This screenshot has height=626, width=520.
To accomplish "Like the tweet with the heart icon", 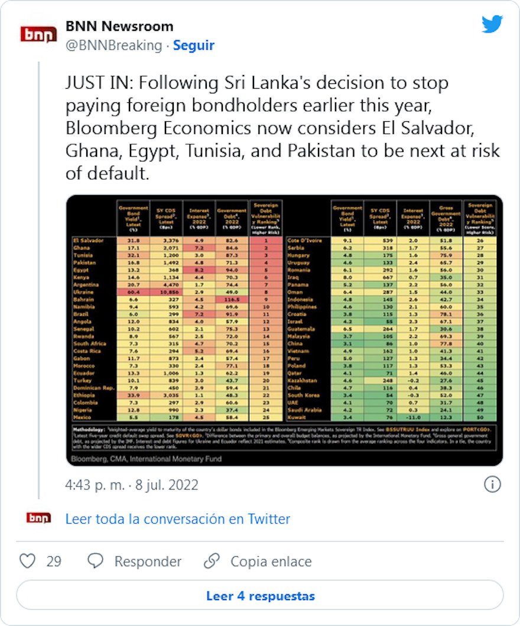I will pos(27,561).
